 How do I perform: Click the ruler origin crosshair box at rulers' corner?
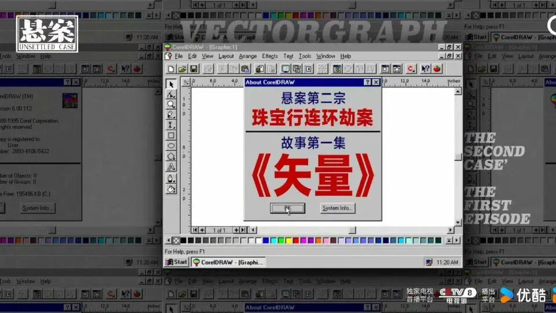coord(186,82)
